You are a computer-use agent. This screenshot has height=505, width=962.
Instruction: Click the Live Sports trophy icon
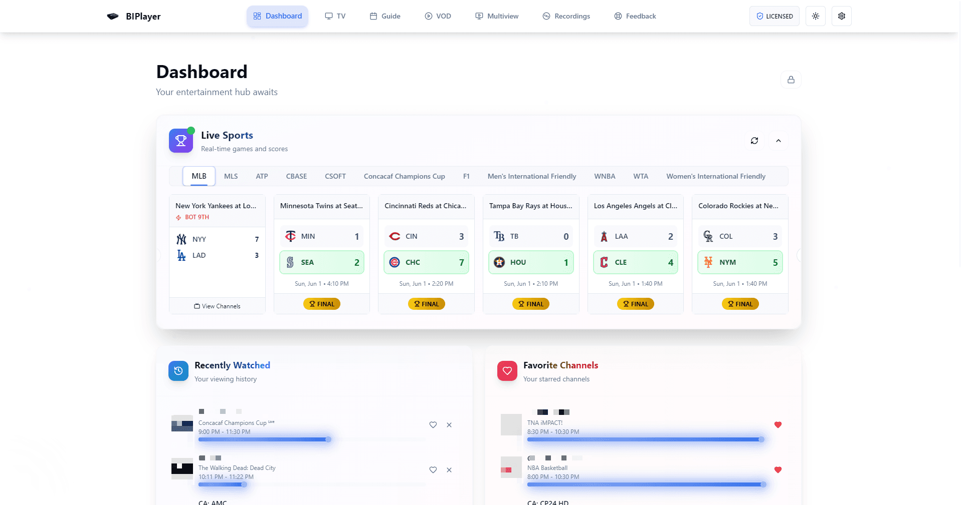coord(181,141)
